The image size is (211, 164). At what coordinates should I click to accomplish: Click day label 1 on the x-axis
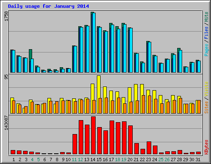(x=14, y=159)
